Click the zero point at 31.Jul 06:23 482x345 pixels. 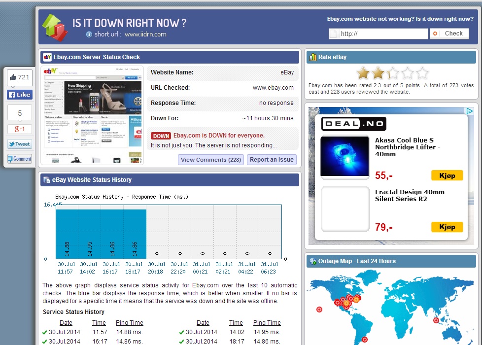tap(270, 254)
